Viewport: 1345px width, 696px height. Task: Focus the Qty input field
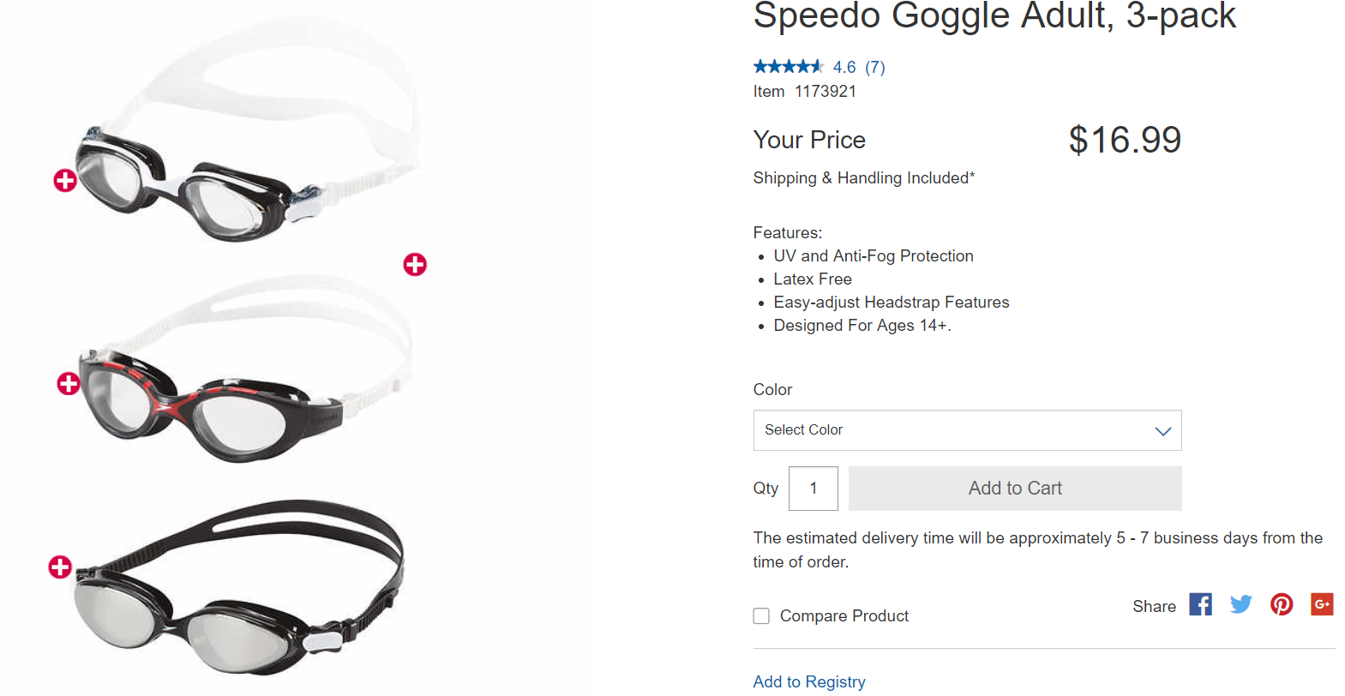(813, 489)
